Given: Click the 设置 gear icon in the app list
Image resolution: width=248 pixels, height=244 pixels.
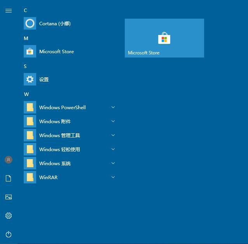Looking at the screenshot, I should tap(30, 79).
